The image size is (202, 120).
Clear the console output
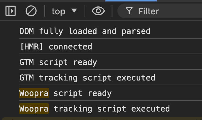pyautogui.click(x=31, y=11)
